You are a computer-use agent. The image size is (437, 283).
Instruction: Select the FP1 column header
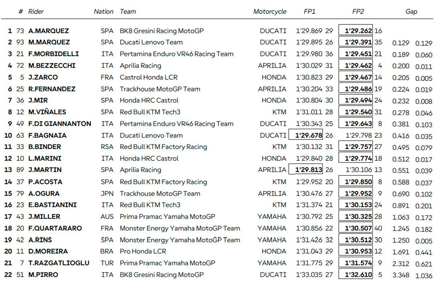point(310,12)
